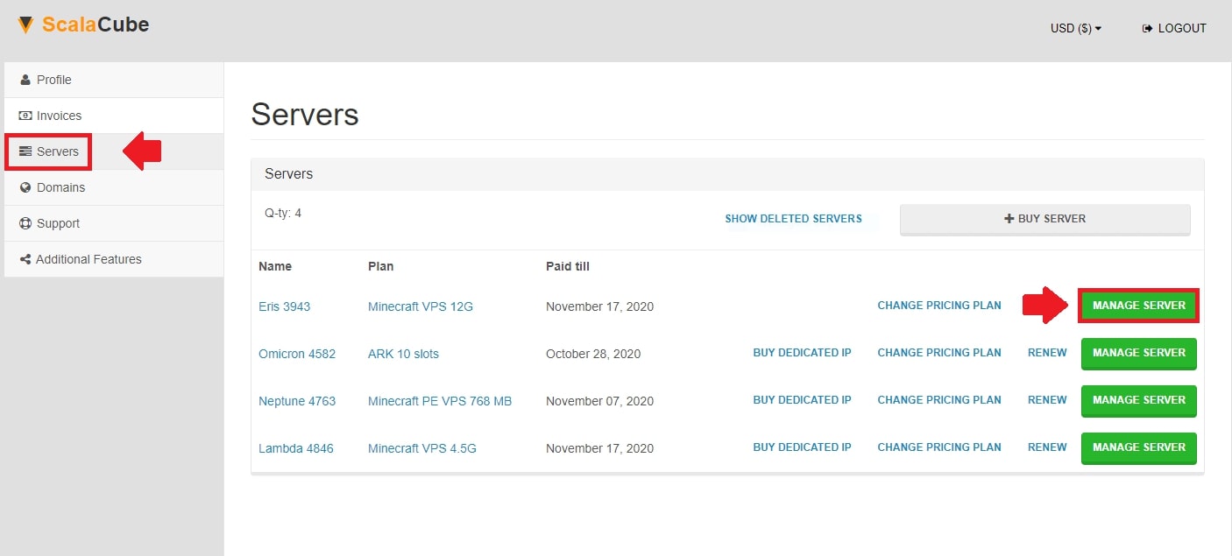
Task: Click the Profile person icon in sidebar
Action: tap(25, 79)
